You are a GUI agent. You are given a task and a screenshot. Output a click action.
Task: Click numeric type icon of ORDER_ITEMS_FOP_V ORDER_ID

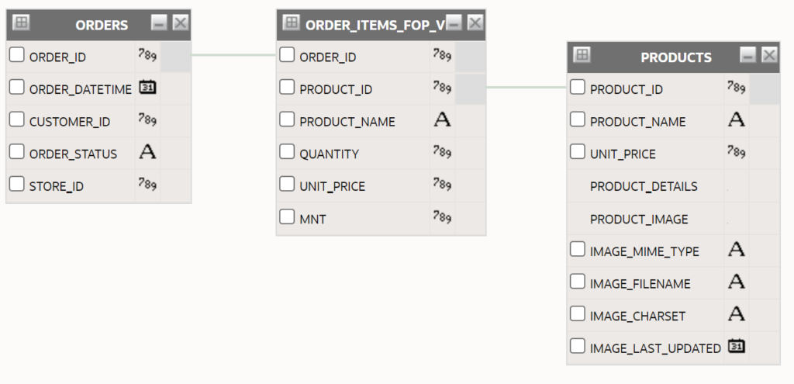442,55
